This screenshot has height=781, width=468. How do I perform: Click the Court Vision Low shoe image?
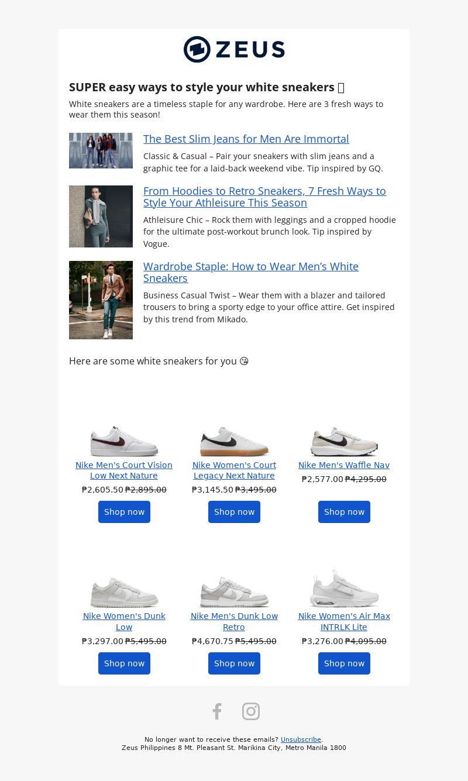(x=124, y=441)
